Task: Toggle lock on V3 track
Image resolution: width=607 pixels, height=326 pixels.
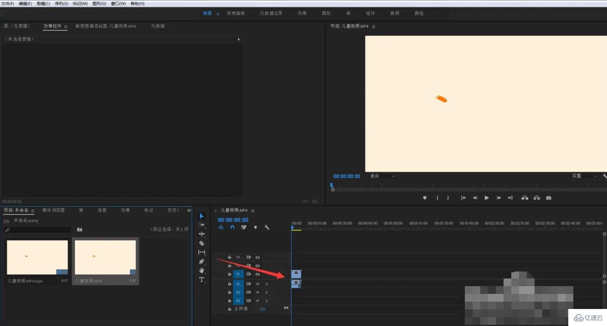Action: point(229,257)
